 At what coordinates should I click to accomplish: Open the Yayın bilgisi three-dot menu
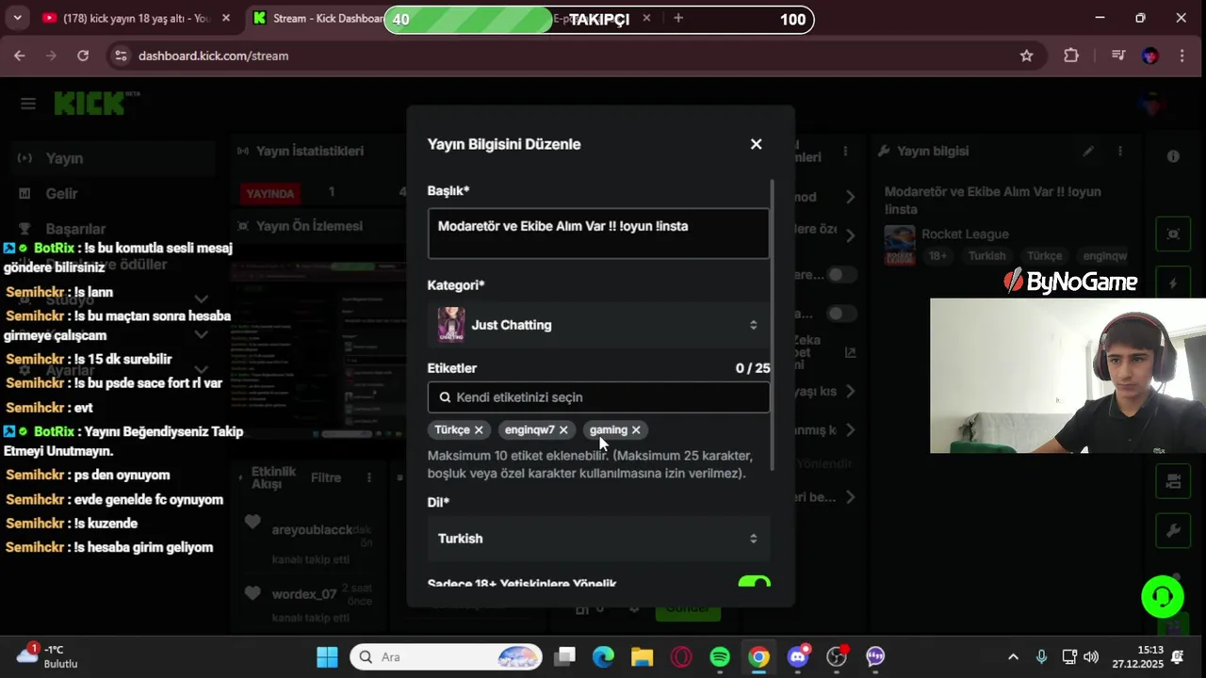(1120, 151)
